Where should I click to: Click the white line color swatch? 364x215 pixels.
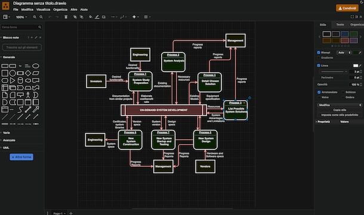pyautogui.click(x=356, y=66)
